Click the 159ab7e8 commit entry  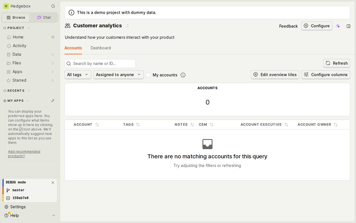click(x=30, y=198)
